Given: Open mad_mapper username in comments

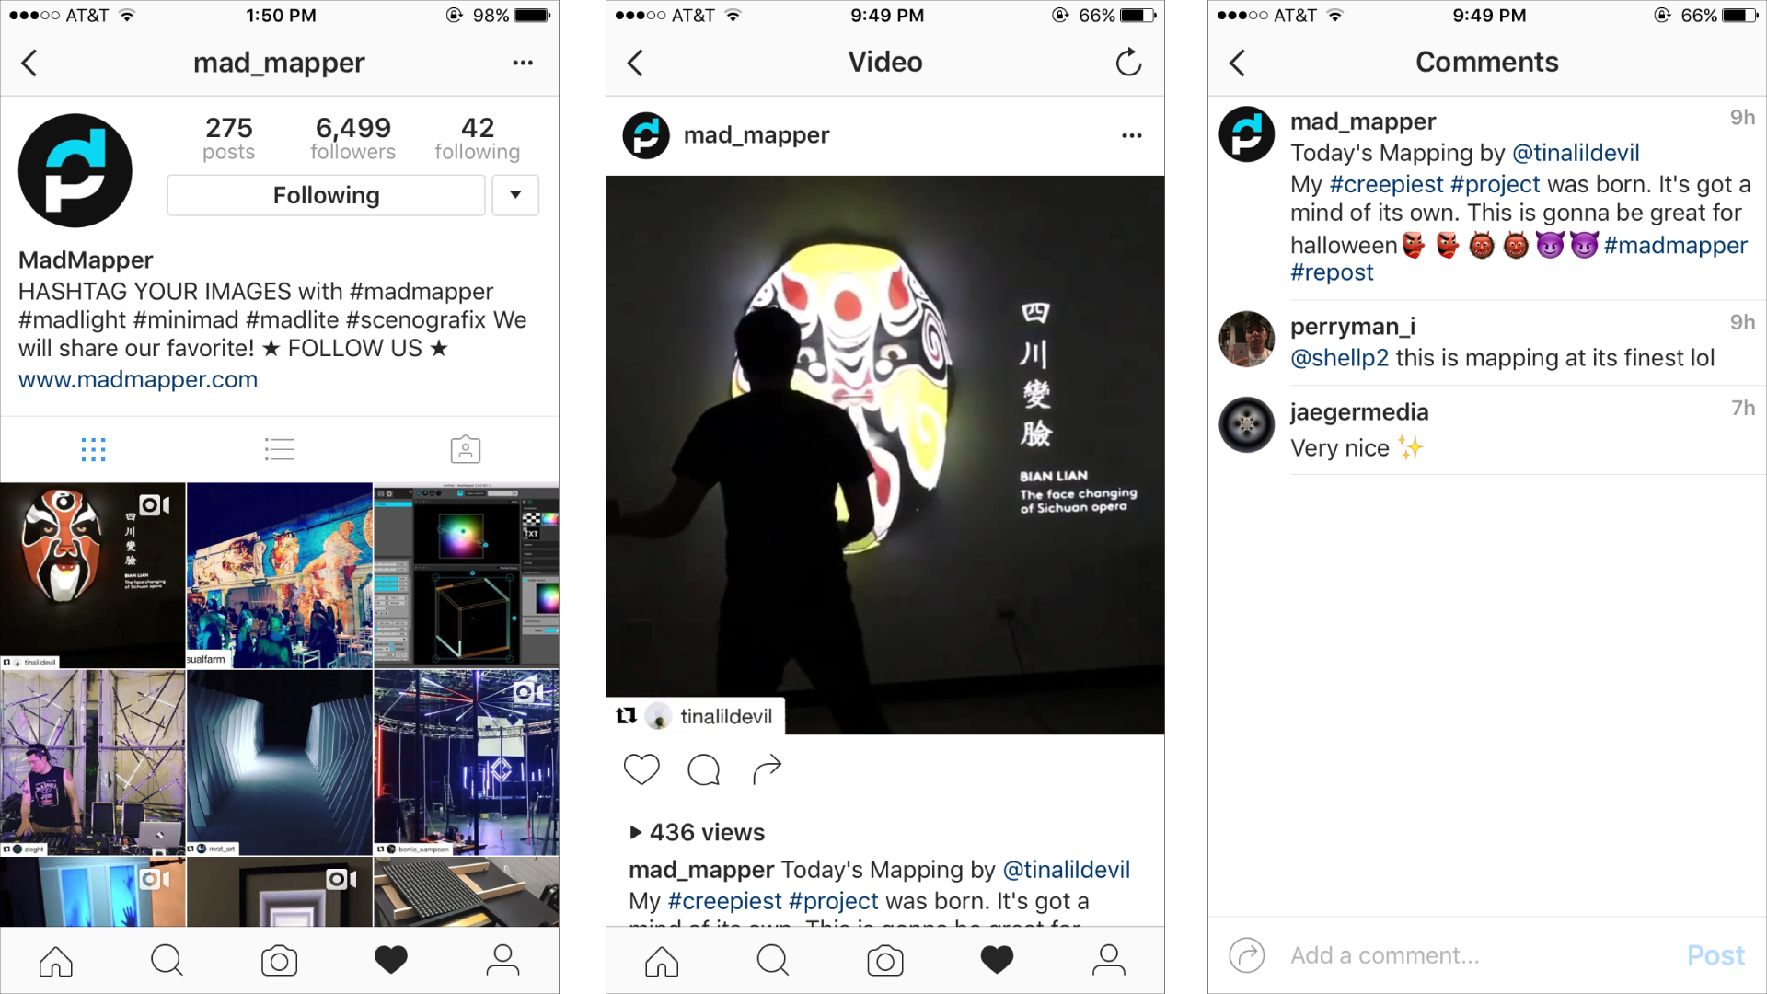Looking at the screenshot, I should tap(1363, 121).
